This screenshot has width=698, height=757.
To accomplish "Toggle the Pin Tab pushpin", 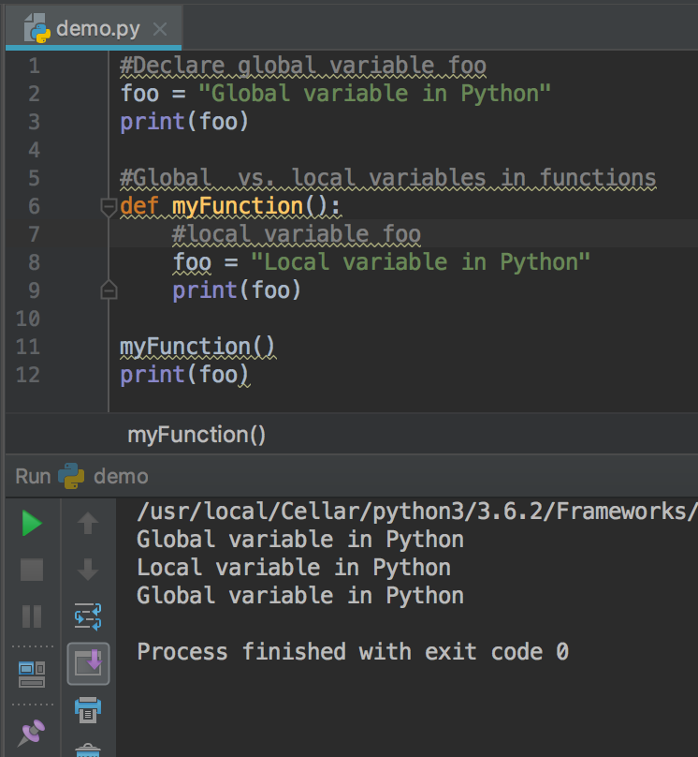I will point(32,731).
